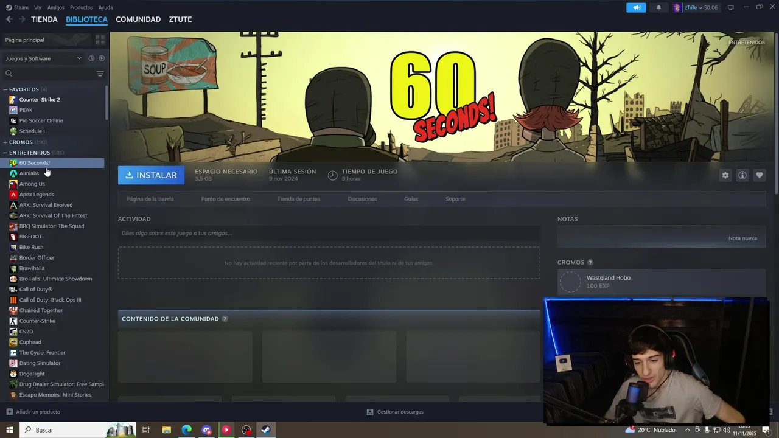Switch Steam to Big Picture mode icon
The width and height of the screenshot is (779, 438).
click(x=730, y=7)
